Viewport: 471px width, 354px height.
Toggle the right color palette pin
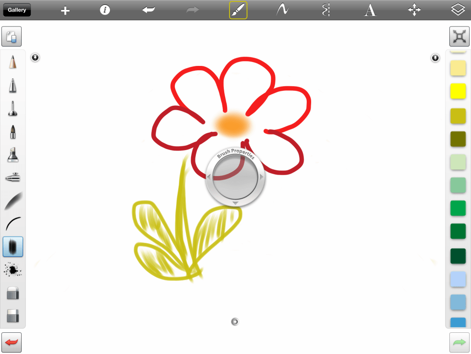click(435, 58)
